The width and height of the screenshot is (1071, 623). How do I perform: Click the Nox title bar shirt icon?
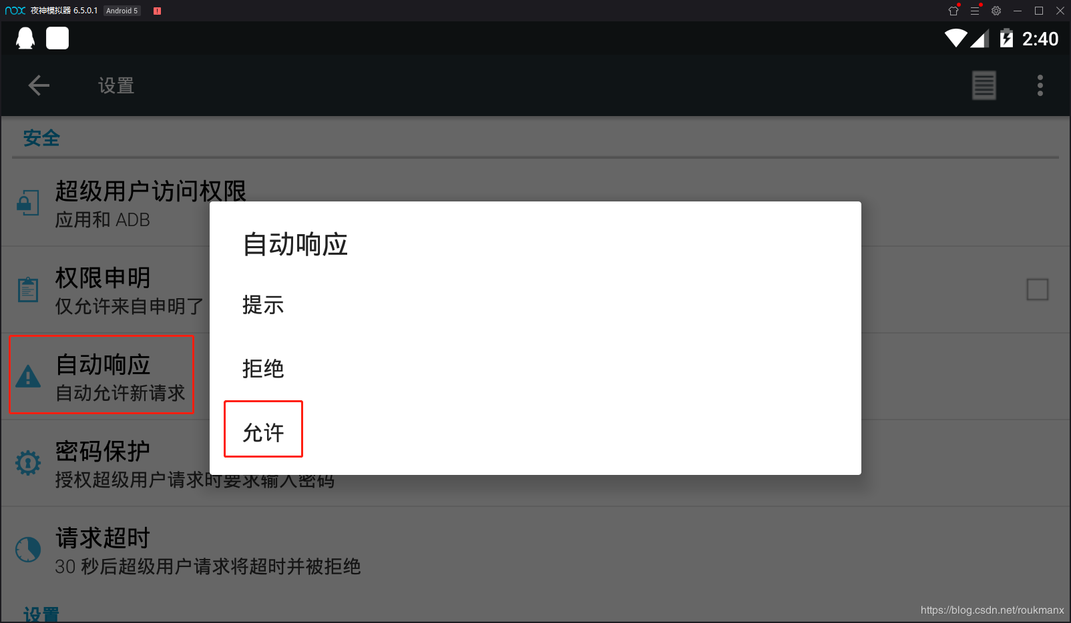pyautogui.click(x=953, y=11)
